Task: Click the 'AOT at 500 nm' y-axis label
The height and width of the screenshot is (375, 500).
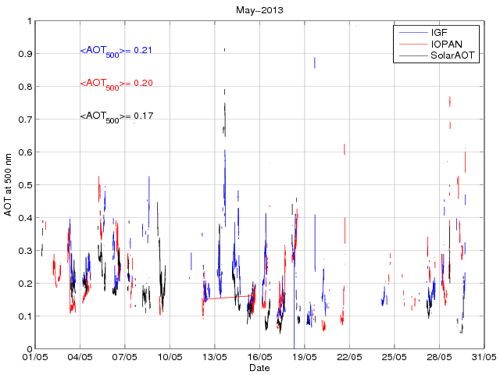Action: coord(8,184)
